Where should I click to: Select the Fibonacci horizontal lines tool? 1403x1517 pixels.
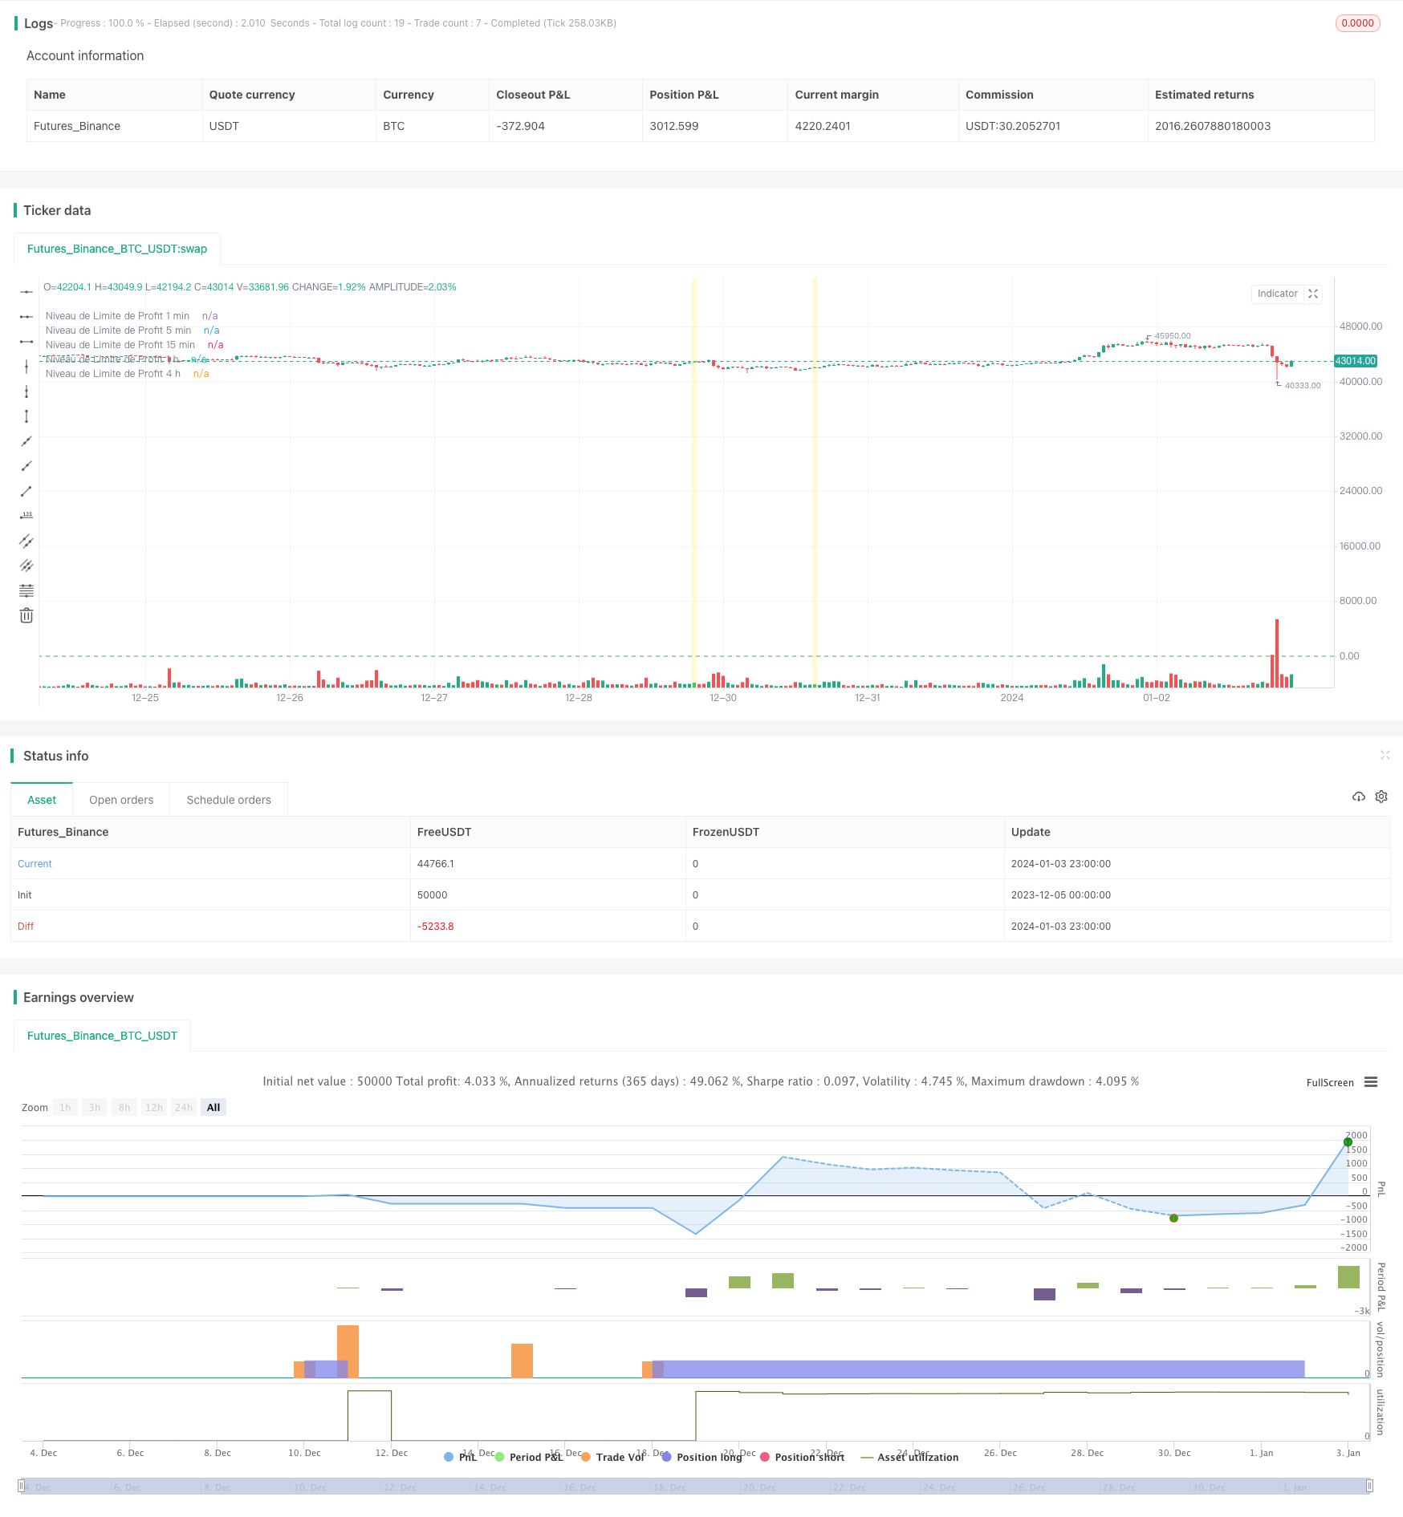(x=26, y=590)
